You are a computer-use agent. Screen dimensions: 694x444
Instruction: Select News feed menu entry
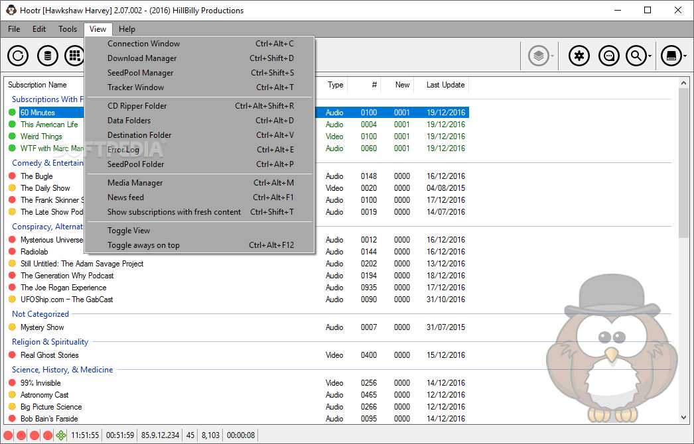200,197
